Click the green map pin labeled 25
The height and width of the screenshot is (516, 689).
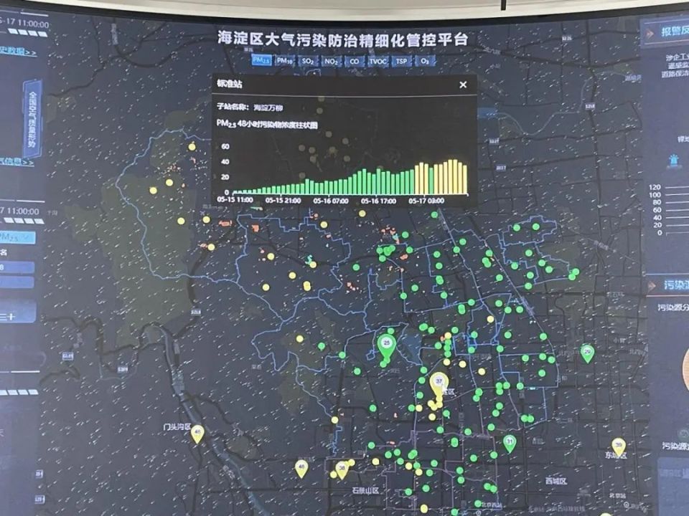point(387,345)
